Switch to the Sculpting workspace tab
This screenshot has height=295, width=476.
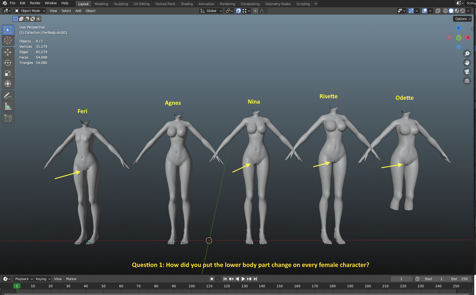(x=121, y=4)
